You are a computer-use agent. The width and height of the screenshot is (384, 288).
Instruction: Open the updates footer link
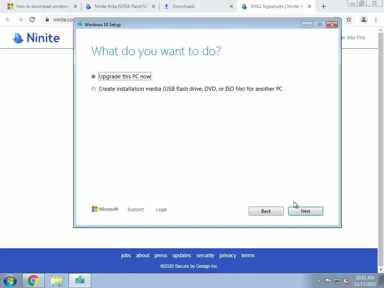click(x=182, y=255)
